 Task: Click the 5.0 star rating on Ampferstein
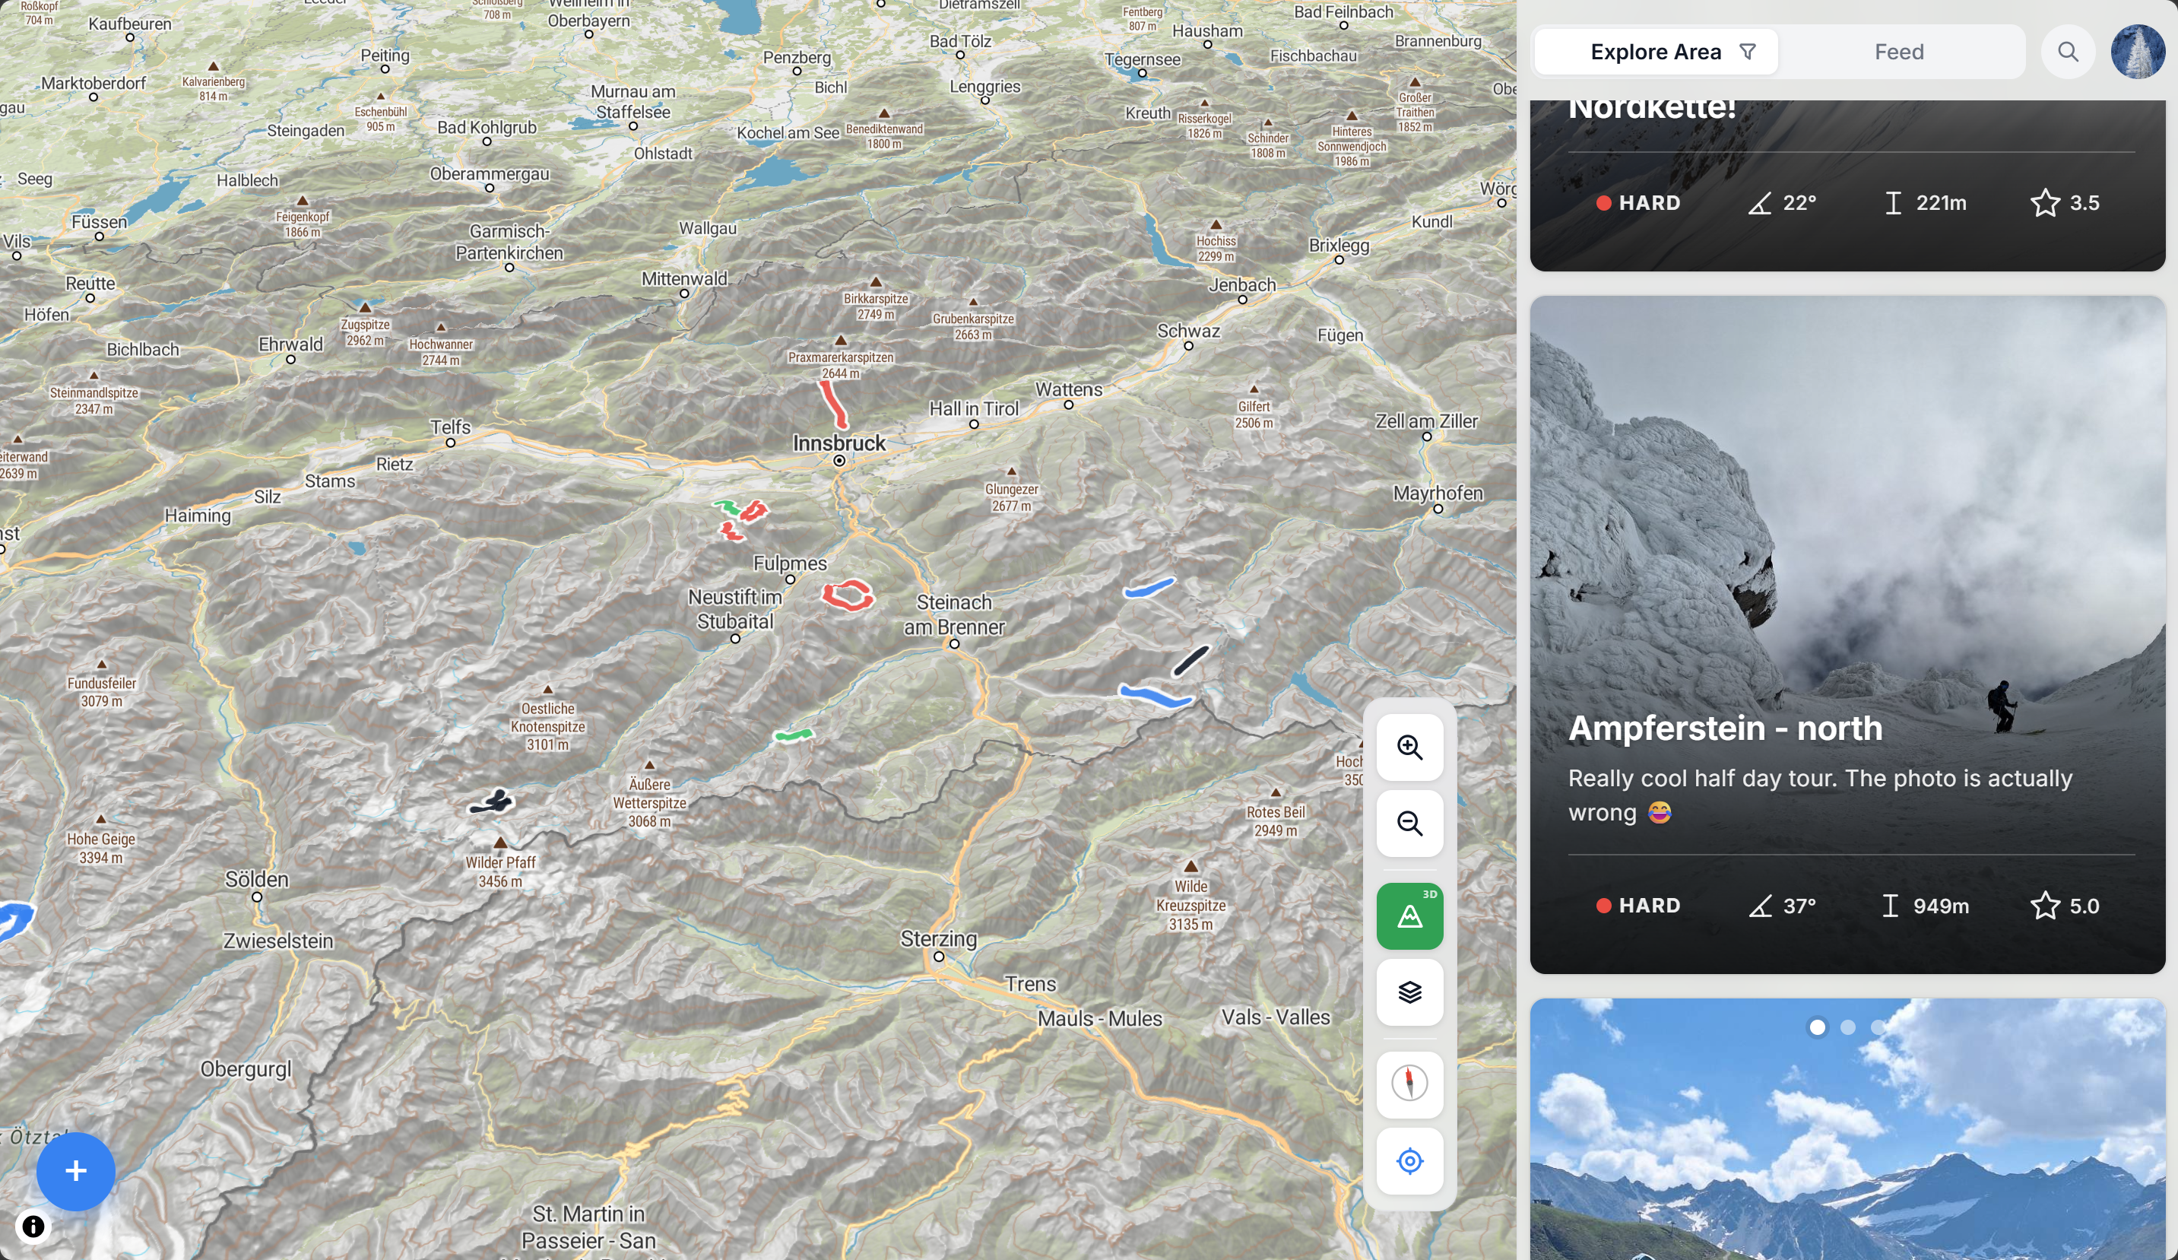pyautogui.click(x=2064, y=906)
